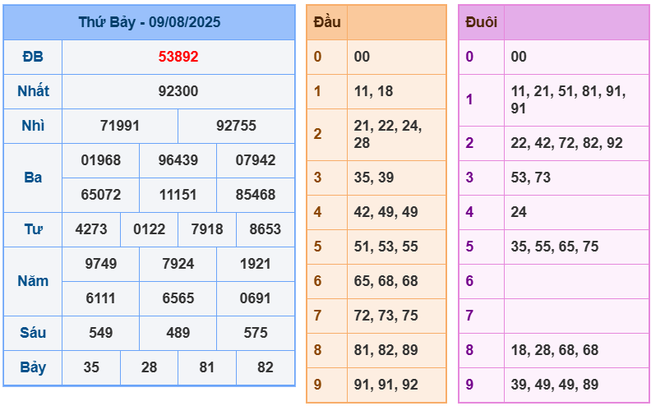Select third prize number 85468
Screen dimensions: 651x406
tap(256, 195)
